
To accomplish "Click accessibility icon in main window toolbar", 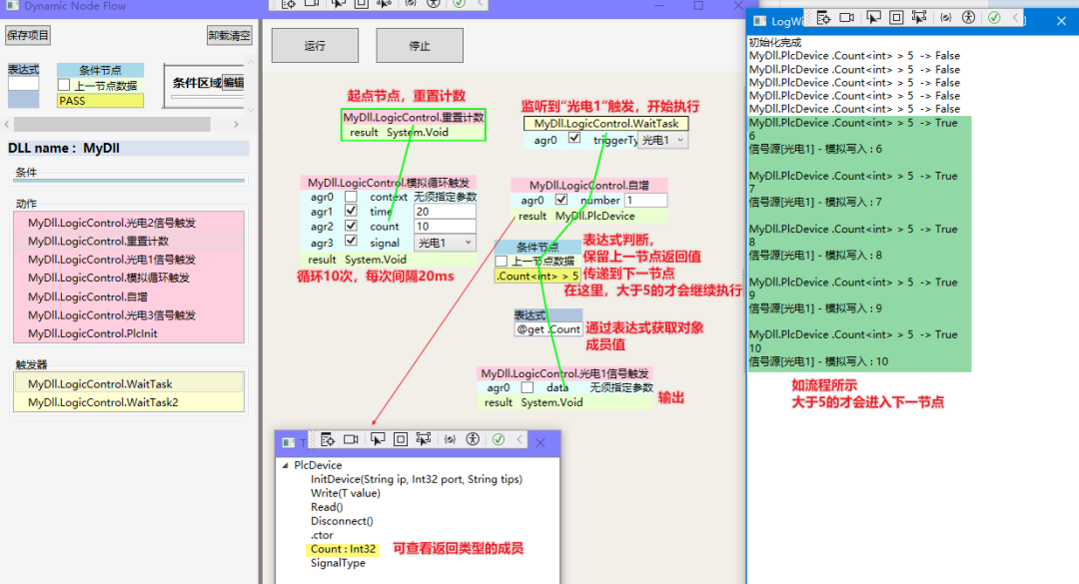I will click(x=434, y=3).
